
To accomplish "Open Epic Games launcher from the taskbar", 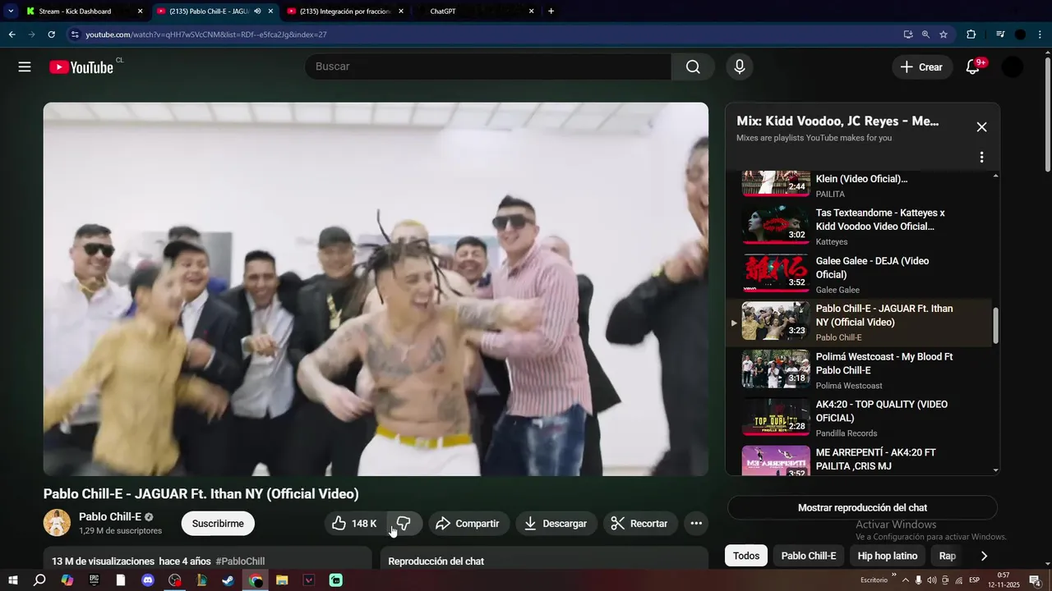I will click(94, 580).
